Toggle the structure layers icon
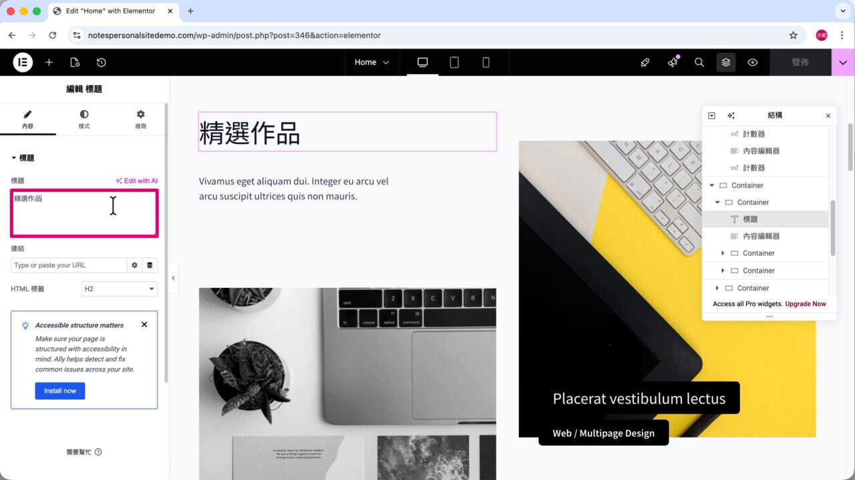Image resolution: width=855 pixels, height=480 pixels. (726, 62)
